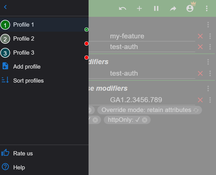Delete the my-feature row with red X
Image resolution: width=216 pixels, height=175 pixels.
pos(200,36)
